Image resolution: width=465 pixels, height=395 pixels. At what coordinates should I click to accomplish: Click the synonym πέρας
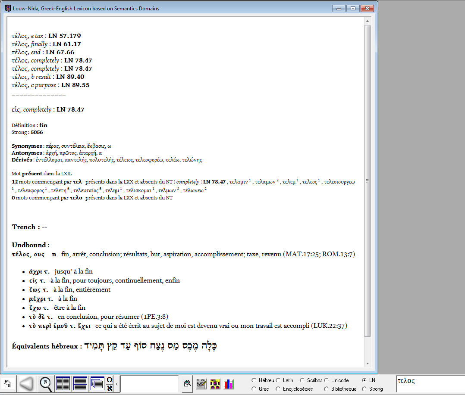pyautogui.click(x=52, y=146)
